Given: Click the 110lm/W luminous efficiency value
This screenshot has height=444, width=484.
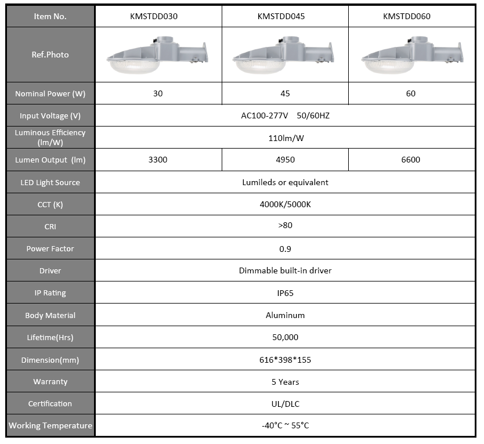Looking at the screenshot, I should tap(285, 138).
